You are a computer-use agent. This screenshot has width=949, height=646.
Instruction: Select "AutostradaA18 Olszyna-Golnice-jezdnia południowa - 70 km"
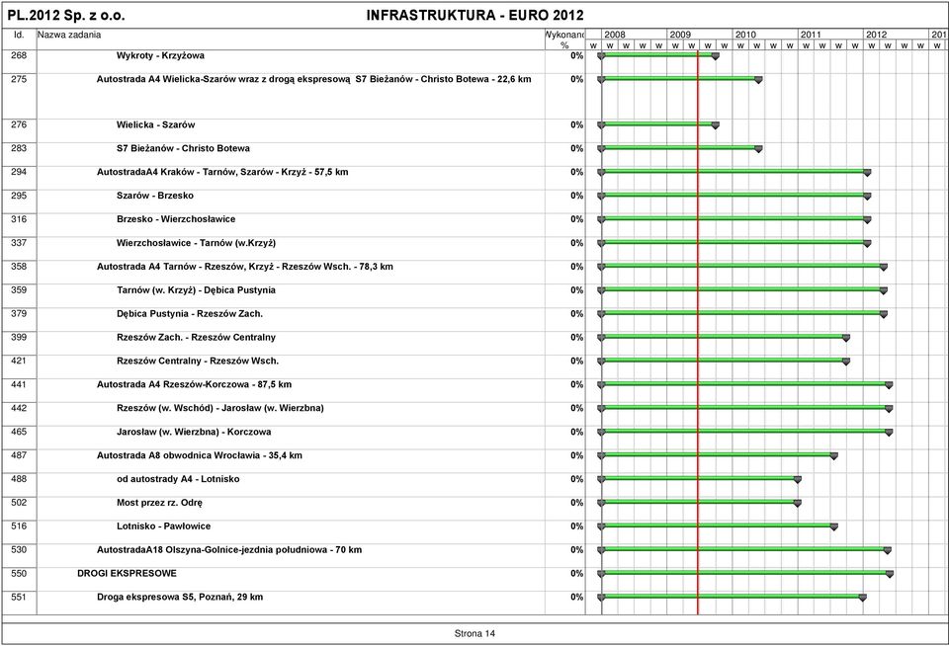point(229,550)
